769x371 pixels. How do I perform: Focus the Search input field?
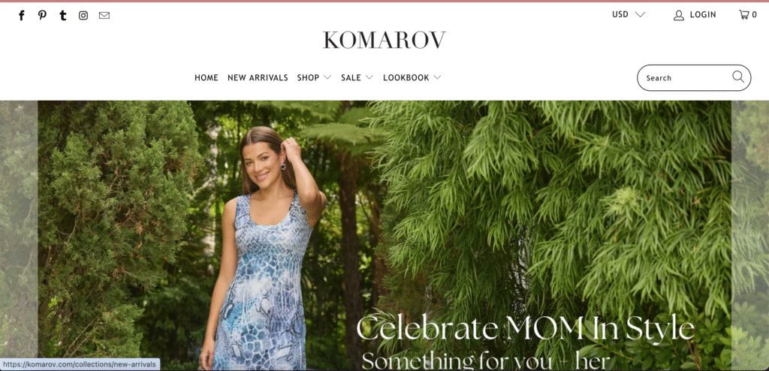pyautogui.click(x=686, y=77)
